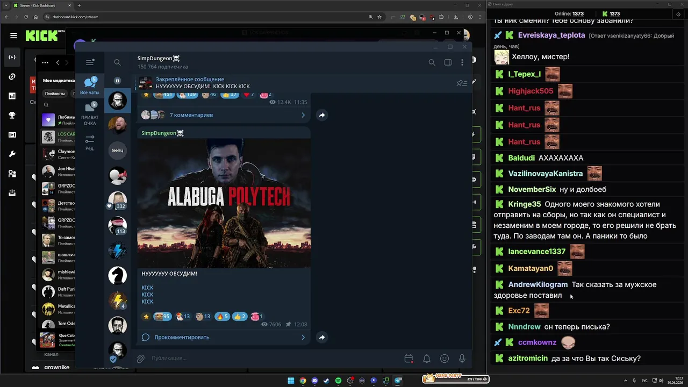
Task: Click SimpDungeon channel title in header
Action: pos(159,58)
